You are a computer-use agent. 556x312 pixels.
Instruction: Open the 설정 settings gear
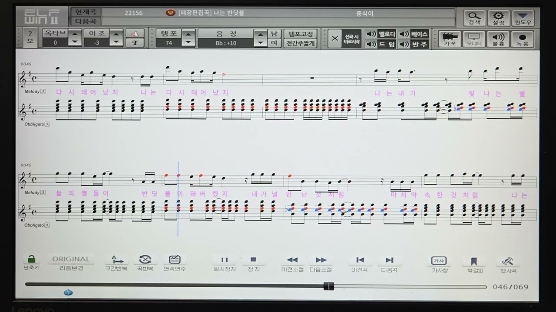(499, 18)
